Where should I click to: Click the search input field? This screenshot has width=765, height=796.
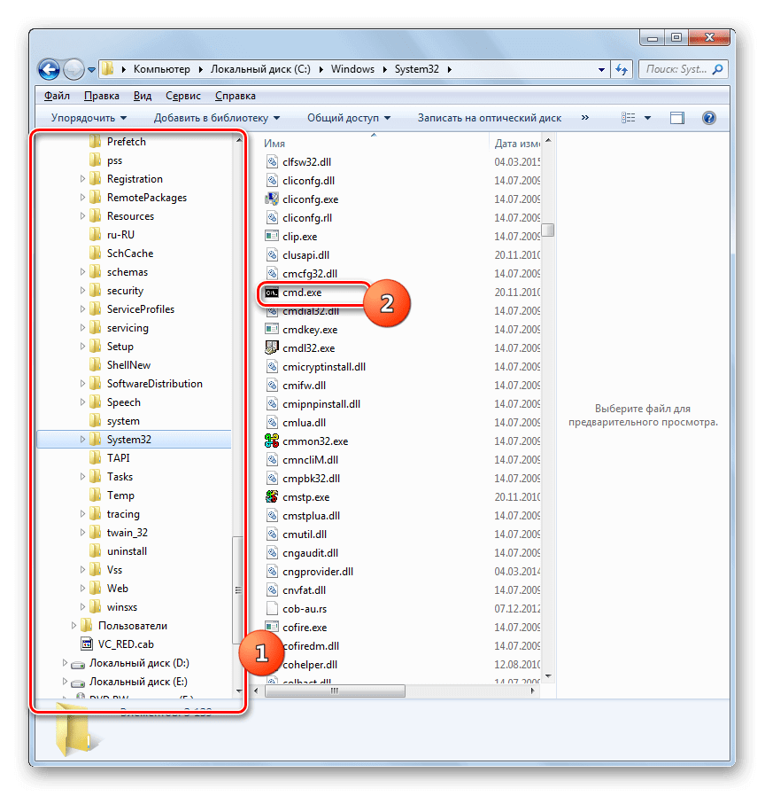tap(677, 68)
